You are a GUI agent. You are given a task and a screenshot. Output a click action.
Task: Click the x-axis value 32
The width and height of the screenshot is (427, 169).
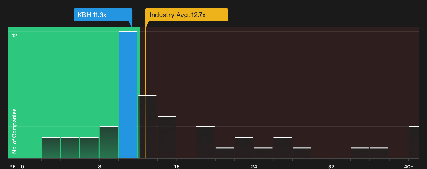coord(331,166)
